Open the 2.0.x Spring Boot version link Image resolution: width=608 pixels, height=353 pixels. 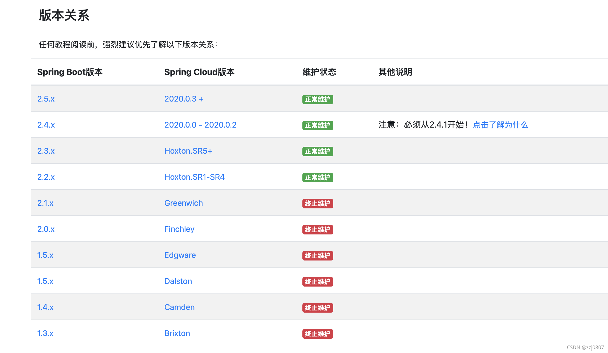tap(46, 229)
